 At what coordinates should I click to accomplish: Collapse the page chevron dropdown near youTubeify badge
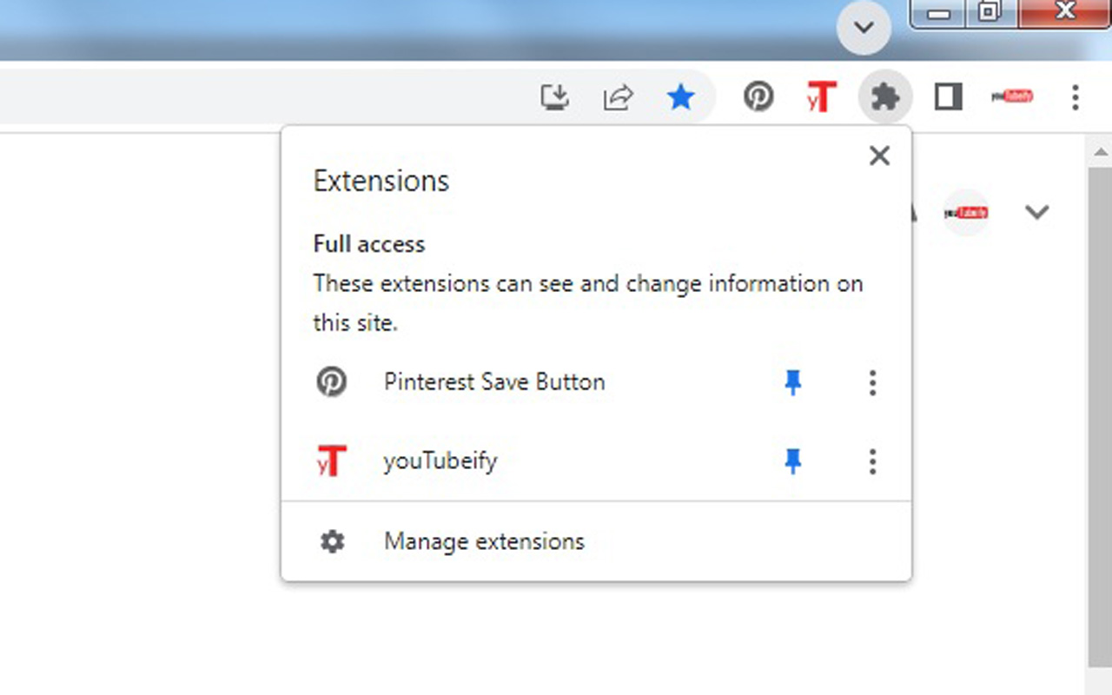[1038, 211]
